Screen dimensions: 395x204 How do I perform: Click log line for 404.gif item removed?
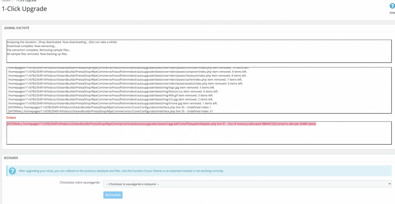(111, 96)
